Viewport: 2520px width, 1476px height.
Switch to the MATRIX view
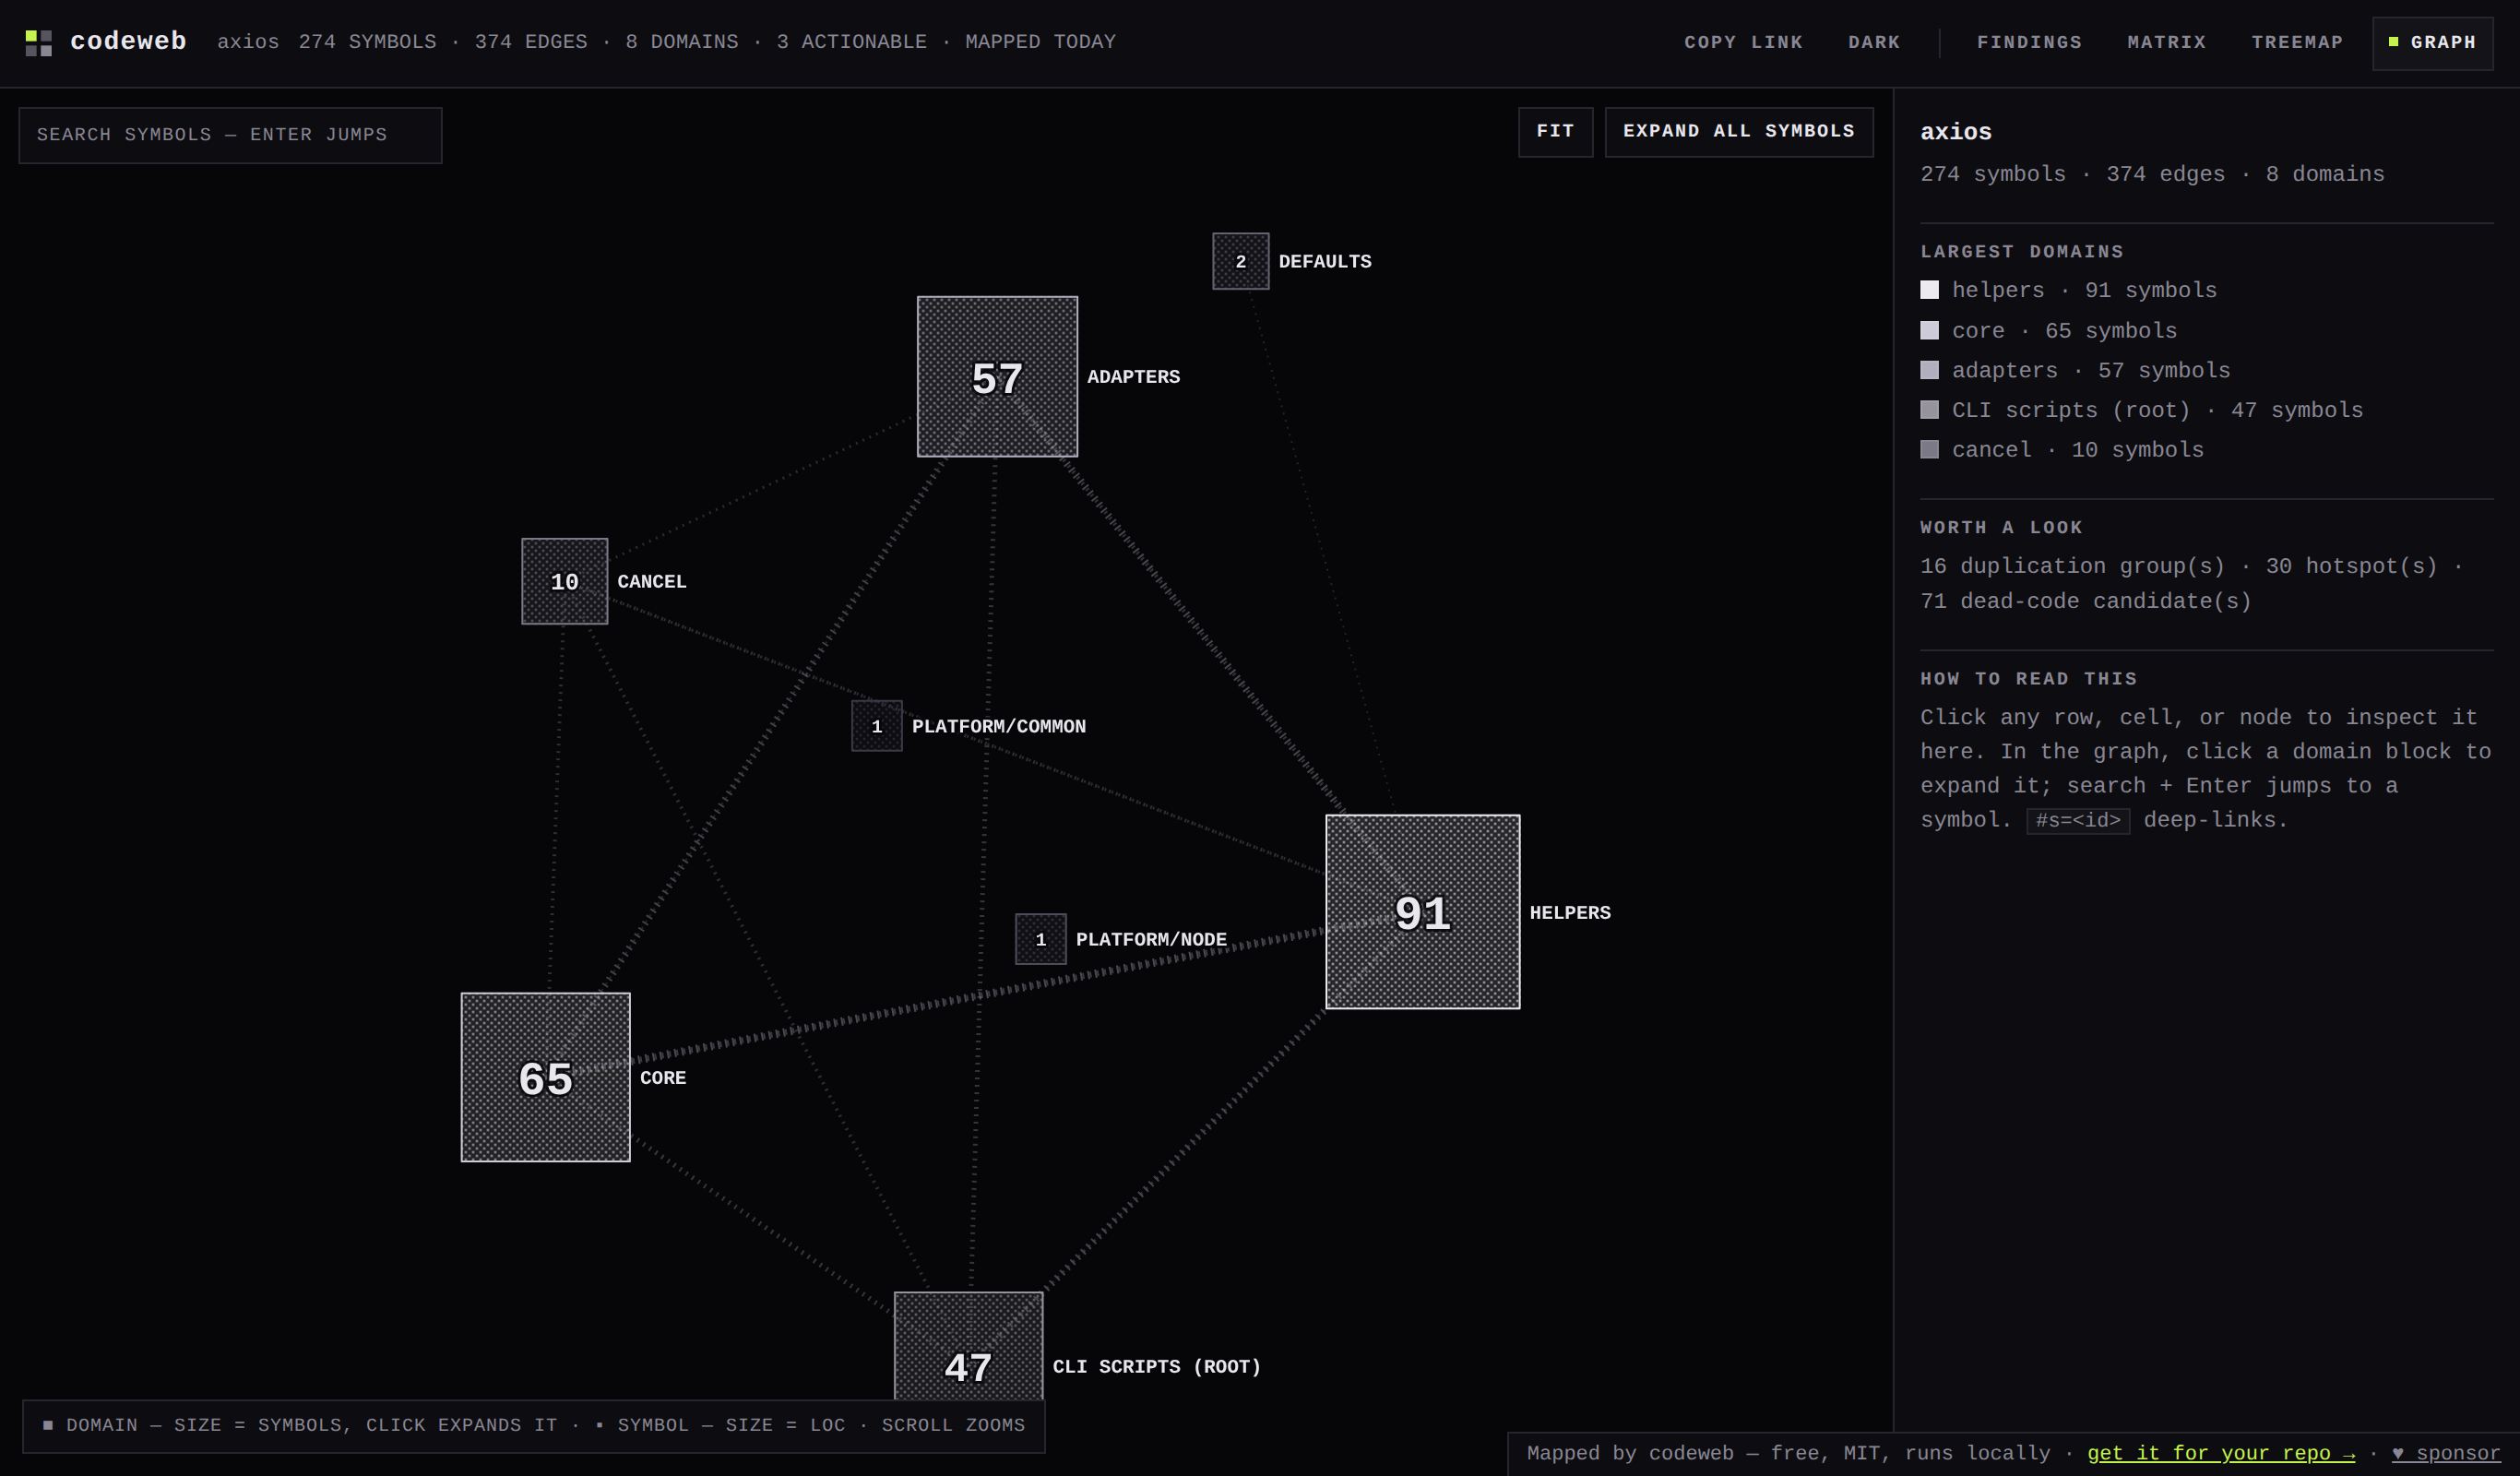click(2166, 42)
